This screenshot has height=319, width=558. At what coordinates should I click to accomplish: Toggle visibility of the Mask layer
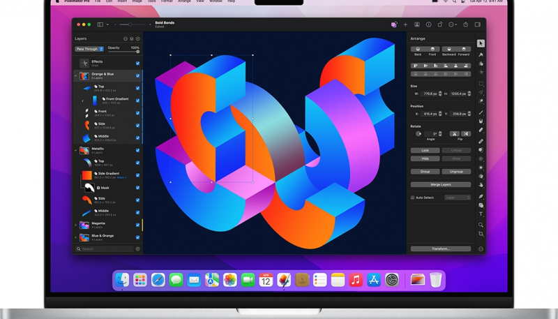point(137,188)
